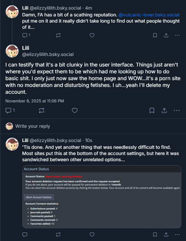
Task: Like the first post about FA reputation
Action: (x=92, y=35)
